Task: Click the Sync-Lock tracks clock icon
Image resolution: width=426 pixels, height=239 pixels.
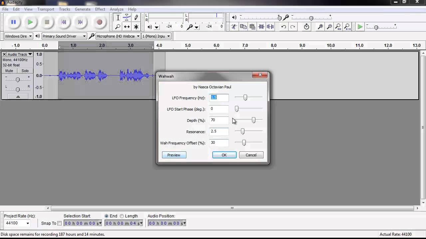Action: [x=307, y=27]
